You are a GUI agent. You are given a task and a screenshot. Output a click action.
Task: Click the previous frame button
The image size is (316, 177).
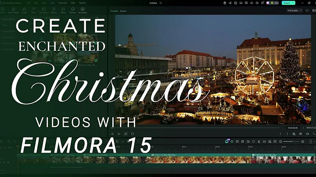112,134
